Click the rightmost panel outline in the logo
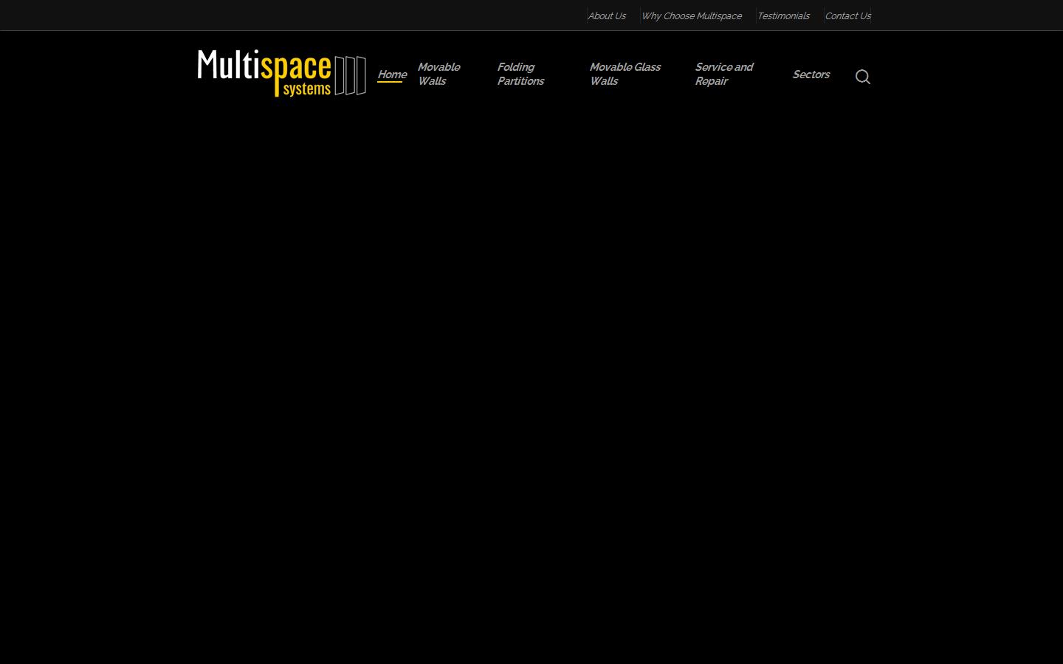The height and width of the screenshot is (664, 1063). point(361,75)
